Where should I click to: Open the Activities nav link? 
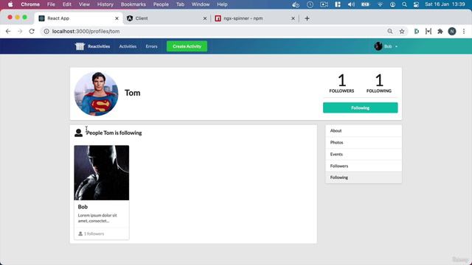tap(128, 46)
